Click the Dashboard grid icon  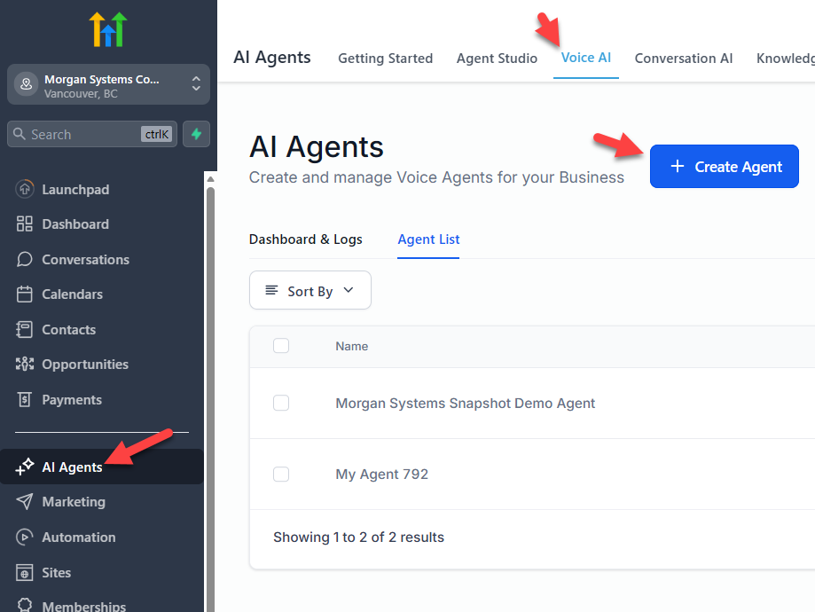coord(25,224)
